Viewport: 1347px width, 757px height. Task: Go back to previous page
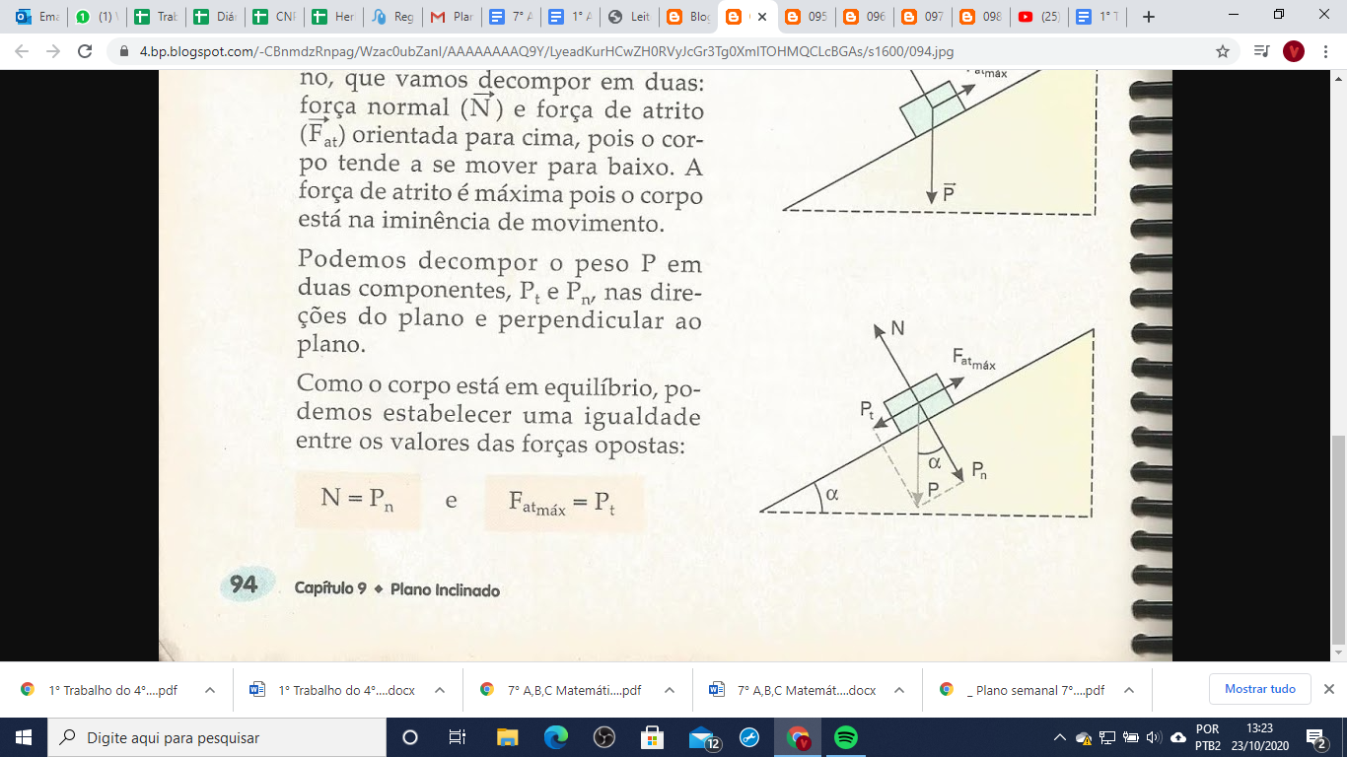tap(22, 51)
